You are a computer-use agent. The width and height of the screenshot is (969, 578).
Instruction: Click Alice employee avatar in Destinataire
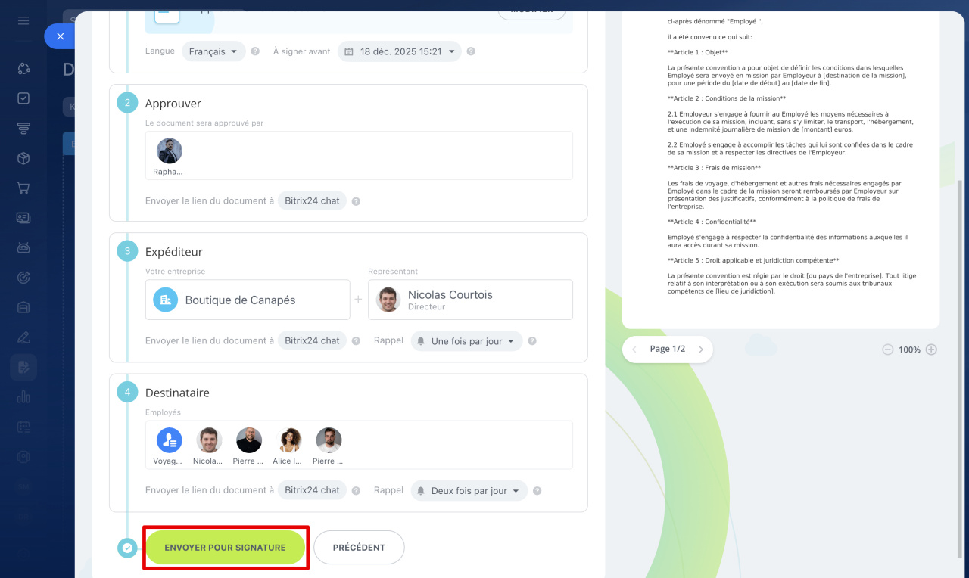click(x=289, y=440)
